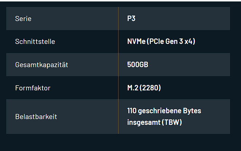Image resolution: width=241 pixels, height=151 pixels.
Task: Select 110 geschriebene Bytes text
Action: (x=164, y=111)
